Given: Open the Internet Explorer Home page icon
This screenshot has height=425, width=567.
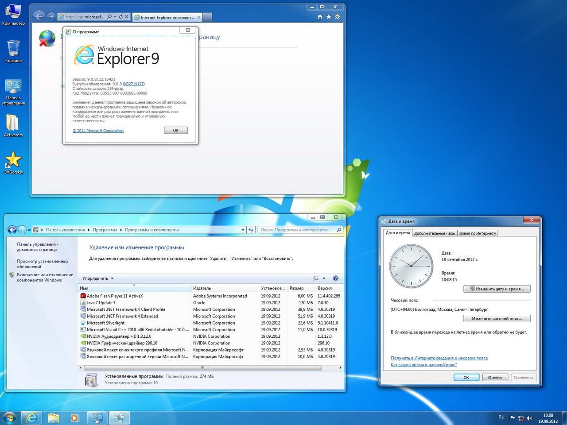Looking at the screenshot, I should click(x=320, y=17).
